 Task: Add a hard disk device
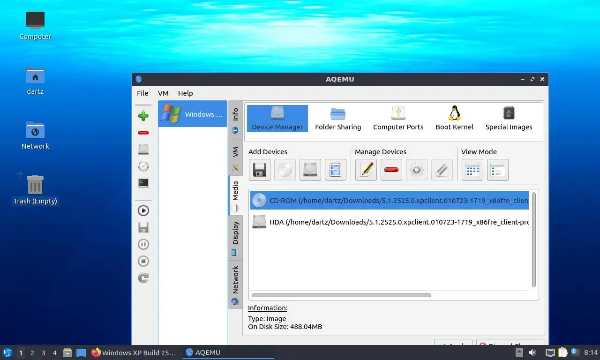click(x=310, y=170)
